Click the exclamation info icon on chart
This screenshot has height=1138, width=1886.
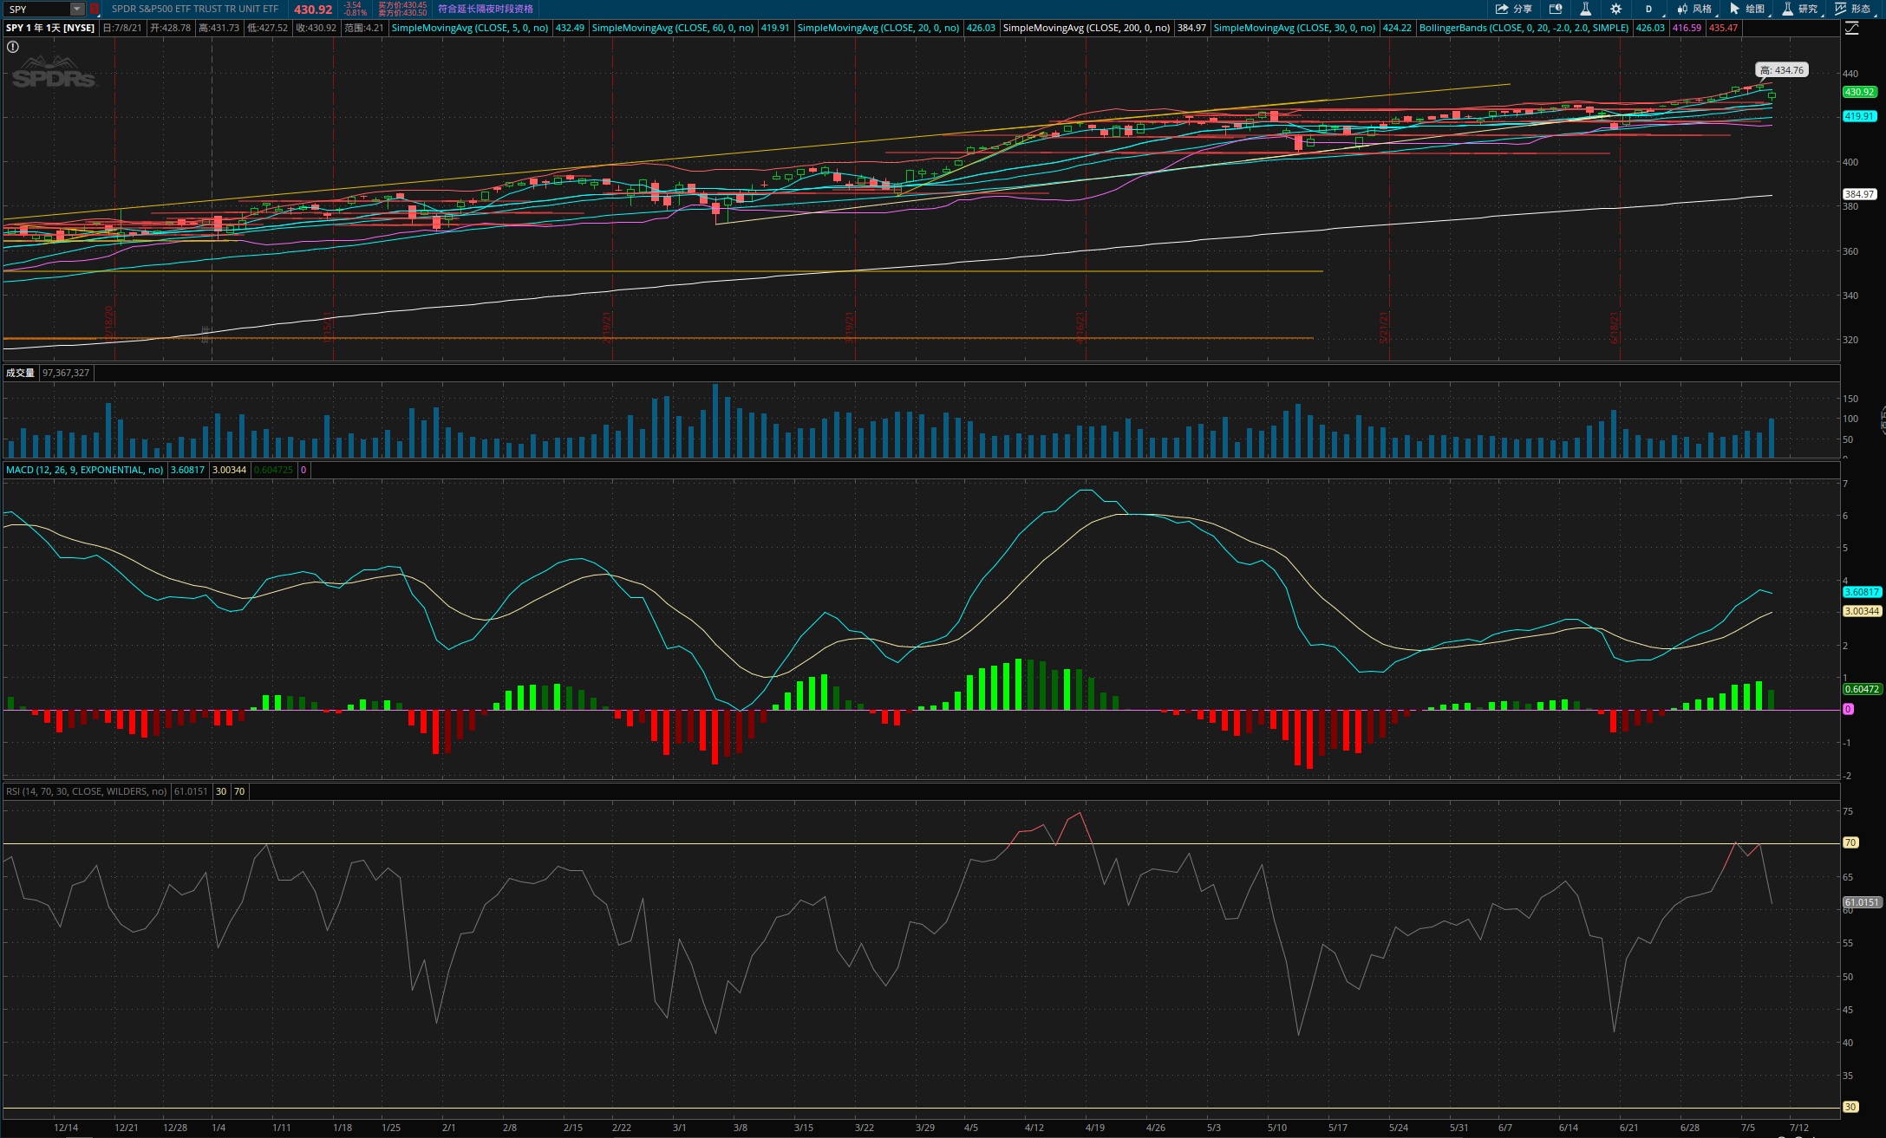pyautogui.click(x=13, y=47)
